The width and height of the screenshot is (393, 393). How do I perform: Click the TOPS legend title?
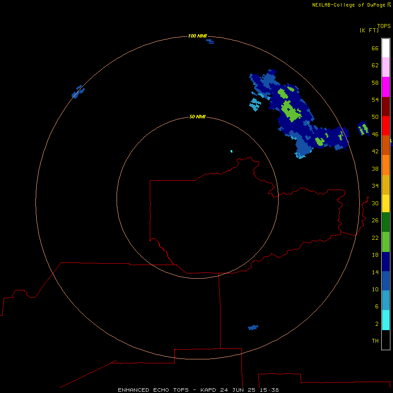pos(384,26)
